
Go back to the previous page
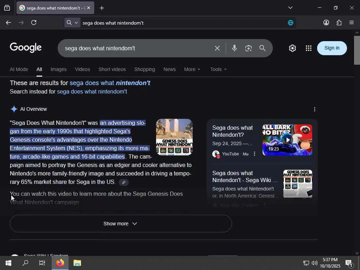[8, 22]
